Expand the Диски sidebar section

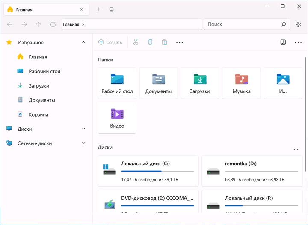click(x=83, y=129)
